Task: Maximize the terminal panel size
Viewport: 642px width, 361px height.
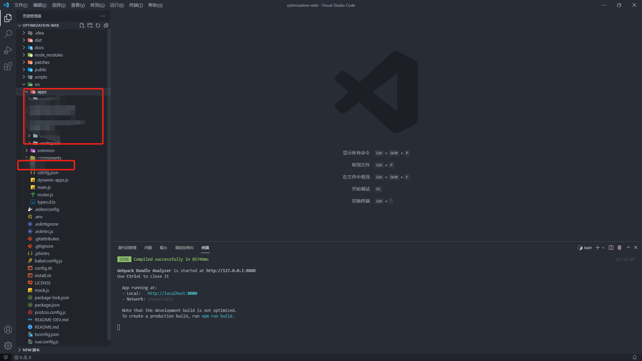Action: (628, 248)
